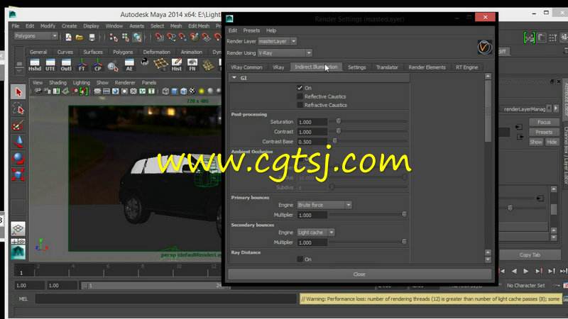
Task: Open the Translator tab
Action: [387, 67]
